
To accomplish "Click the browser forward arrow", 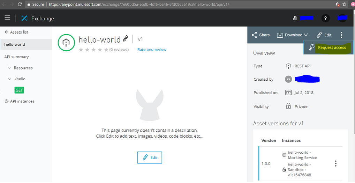I will [x=12, y=4].
